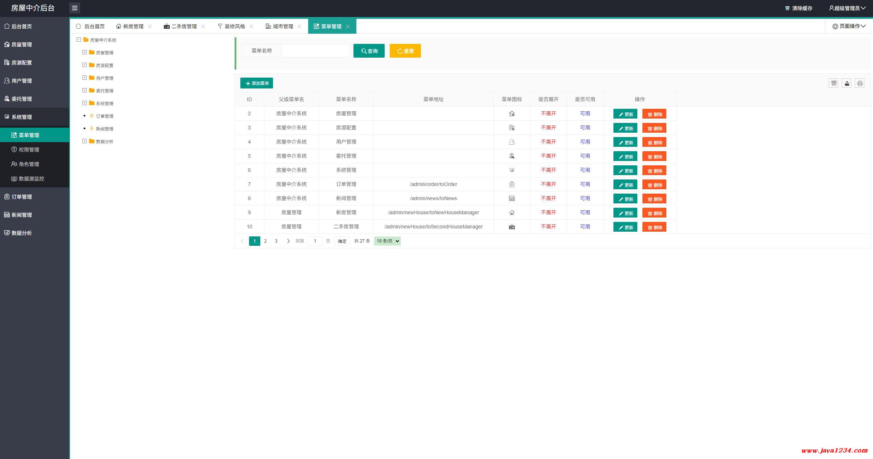Close the 装修风格 tab
This screenshot has height=459, width=873.
pyautogui.click(x=251, y=26)
